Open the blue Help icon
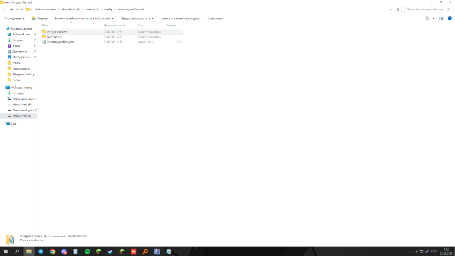Viewport: 455px width, 256px height. [450, 18]
